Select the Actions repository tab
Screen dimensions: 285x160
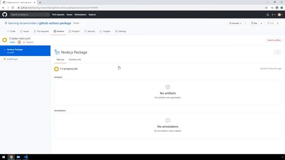tap(59, 31)
